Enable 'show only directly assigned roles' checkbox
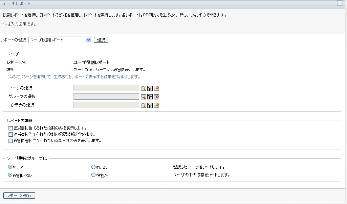The height and width of the screenshot is (204, 347). [11, 128]
